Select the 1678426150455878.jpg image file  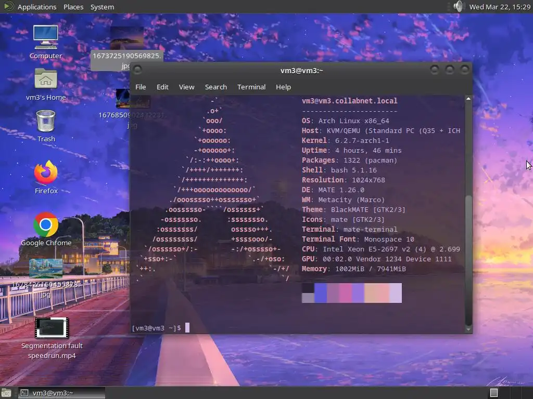pos(46,278)
